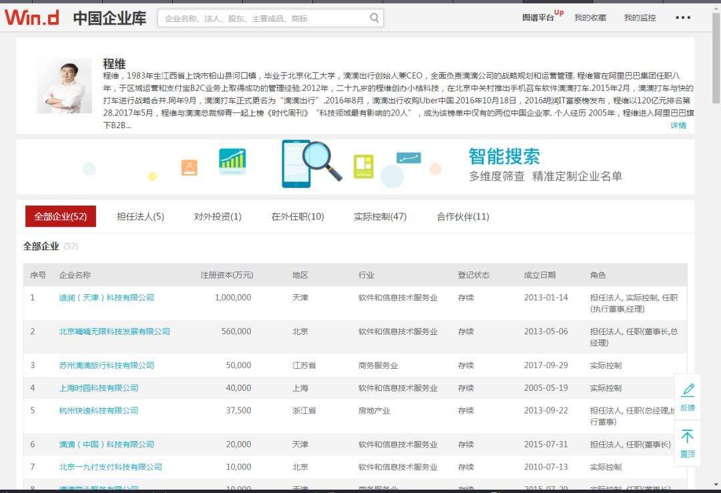Go to 我的监控
Viewport: 721px width, 493px height.
(640, 17)
